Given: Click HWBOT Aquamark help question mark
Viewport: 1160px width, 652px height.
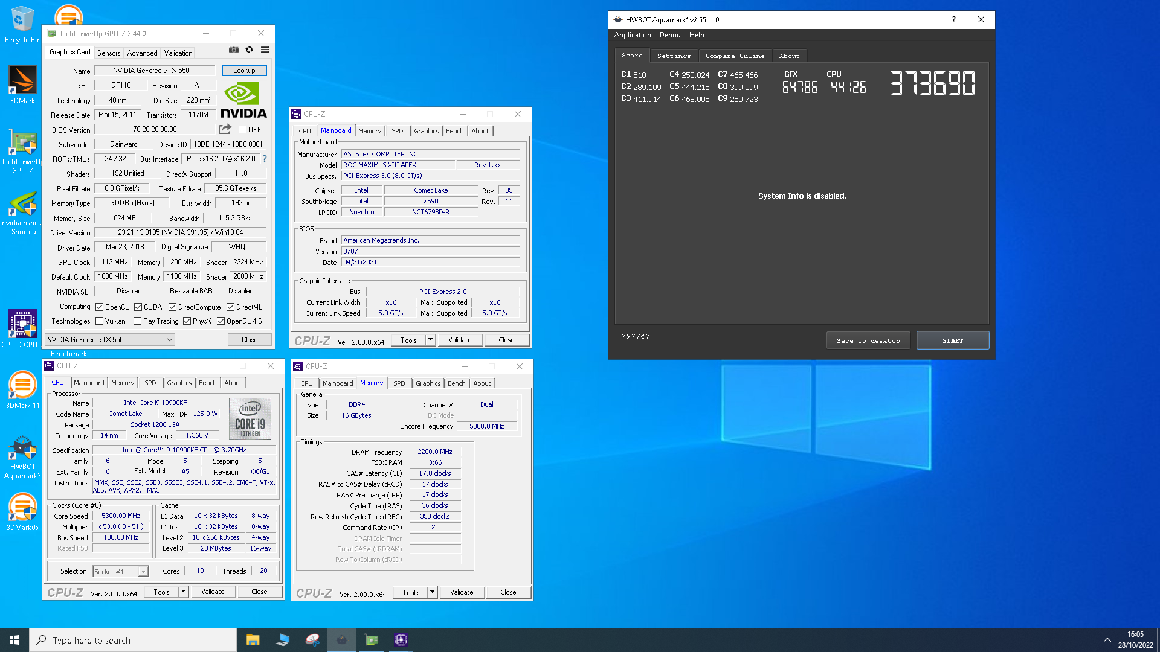Looking at the screenshot, I should point(954,19).
